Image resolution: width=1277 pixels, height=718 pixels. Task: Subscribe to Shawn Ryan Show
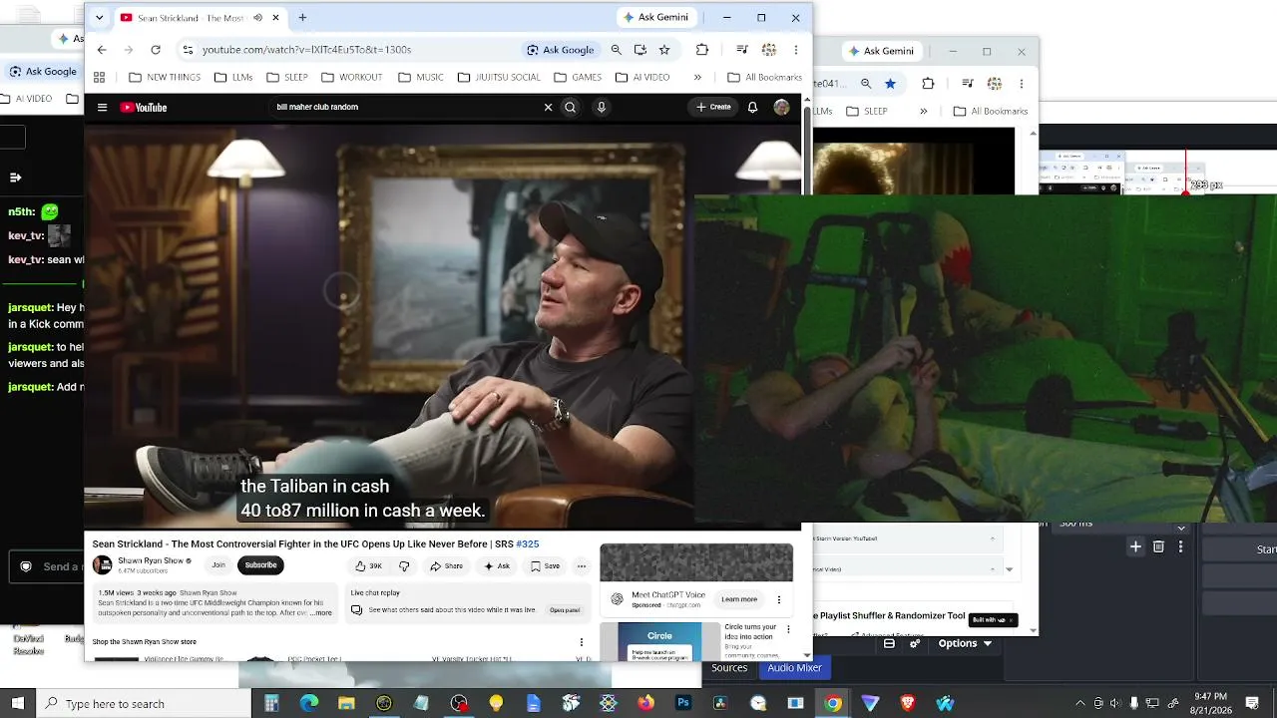click(260, 565)
